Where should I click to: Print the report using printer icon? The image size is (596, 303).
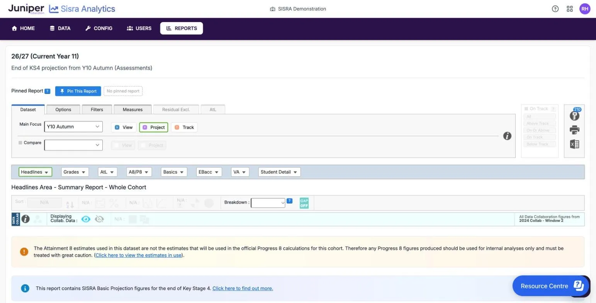(x=574, y=130)
